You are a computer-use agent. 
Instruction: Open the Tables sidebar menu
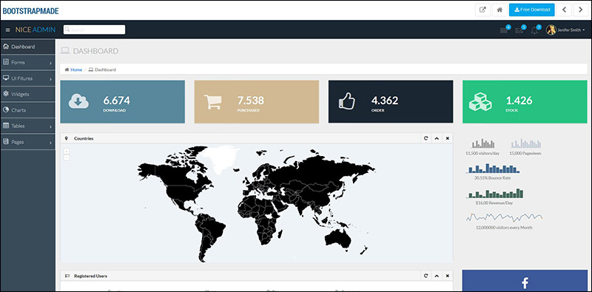[x=27, y=126]
